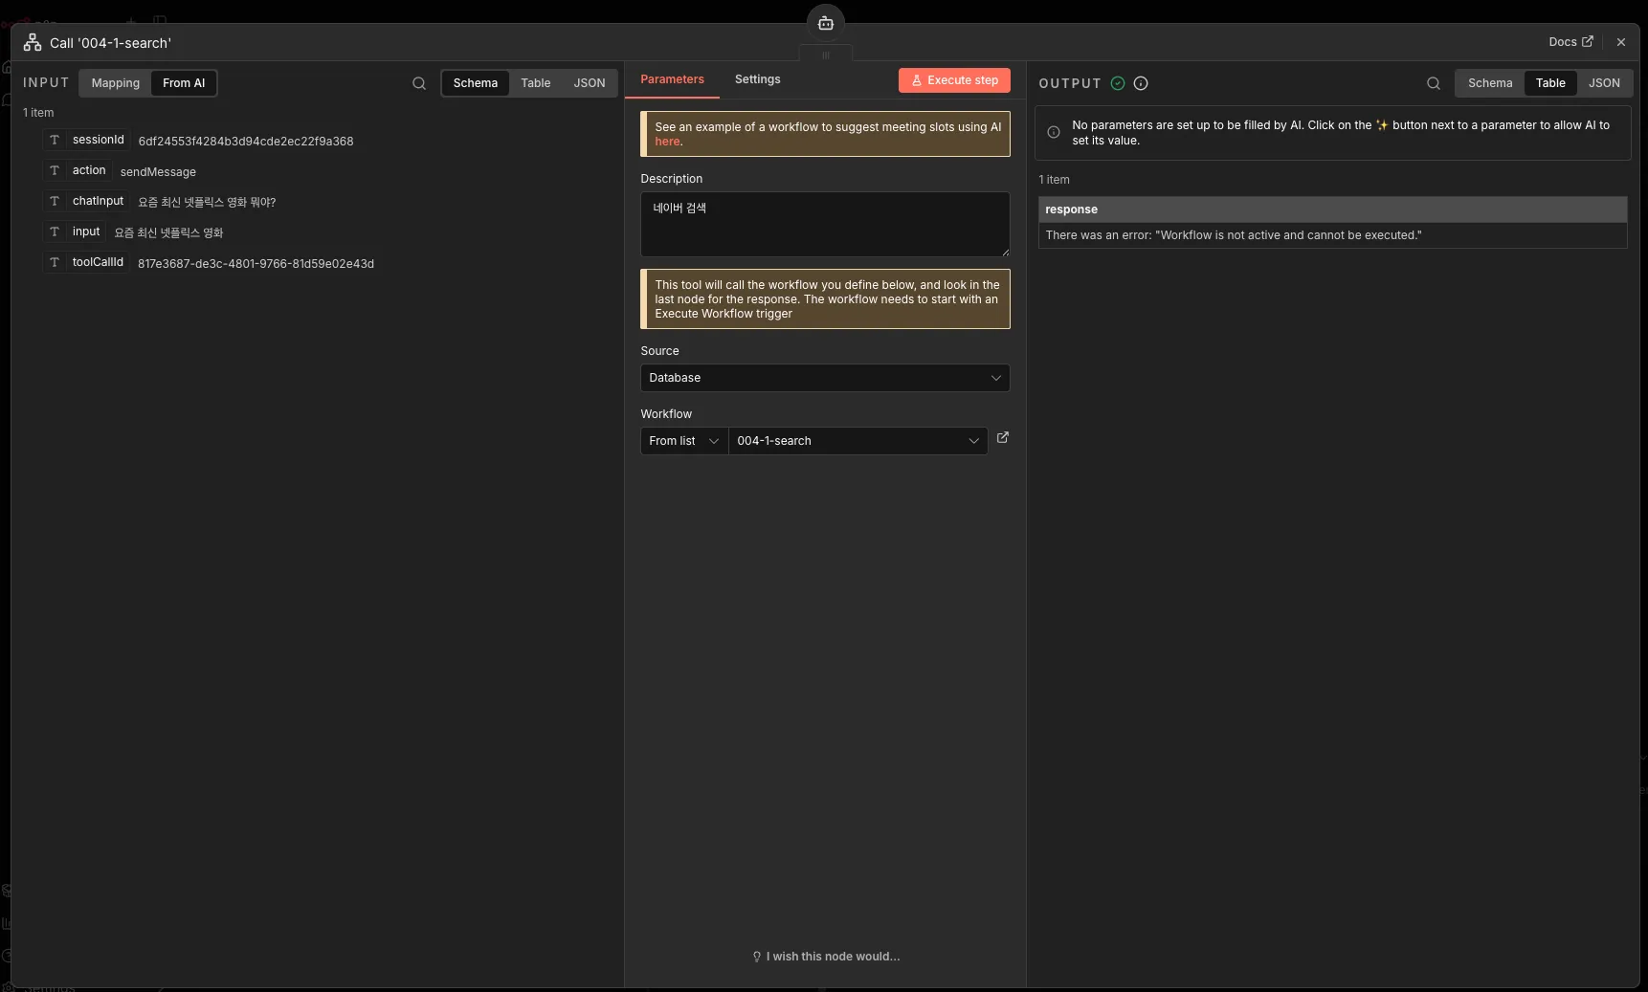Viewport: 1648px width, 992px height.
Task: Click the info icon next to OUTPUT
Action: [1141, 83]
